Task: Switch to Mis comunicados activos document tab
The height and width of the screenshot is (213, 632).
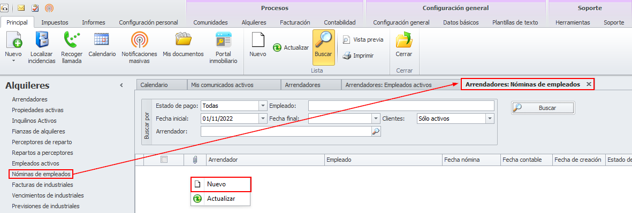Action: [x=234, y=85]
